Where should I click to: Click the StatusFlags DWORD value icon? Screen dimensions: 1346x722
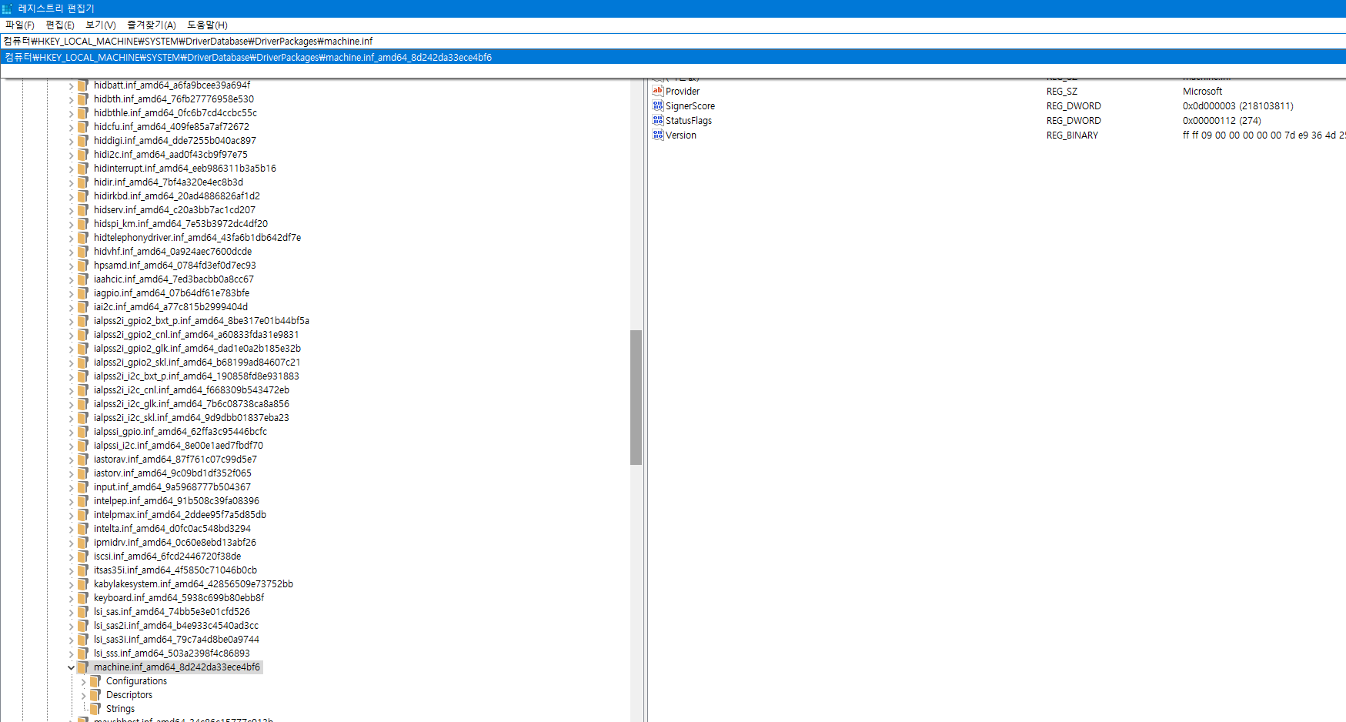pyautogui.click(x=658, y=120)
